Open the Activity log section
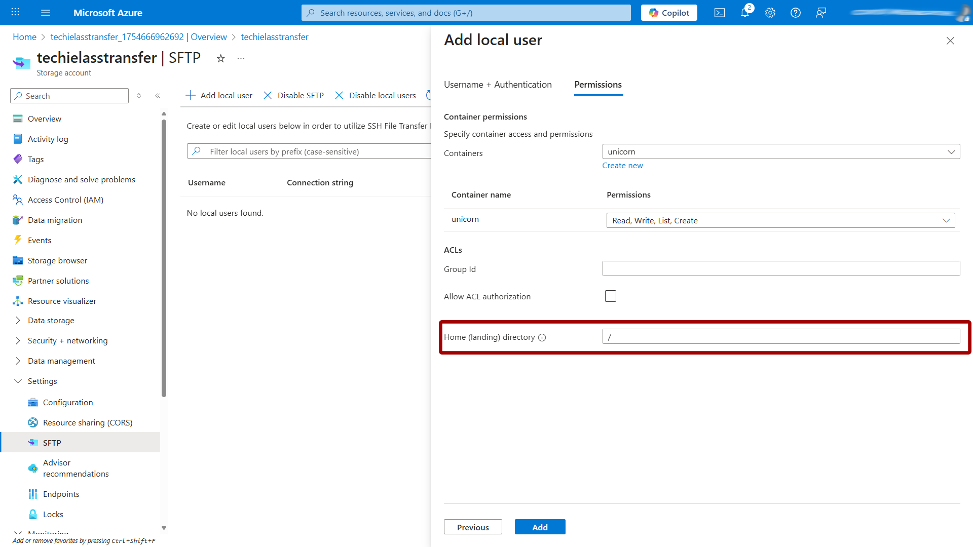973x547 pixels. click(x=47, y=139)
